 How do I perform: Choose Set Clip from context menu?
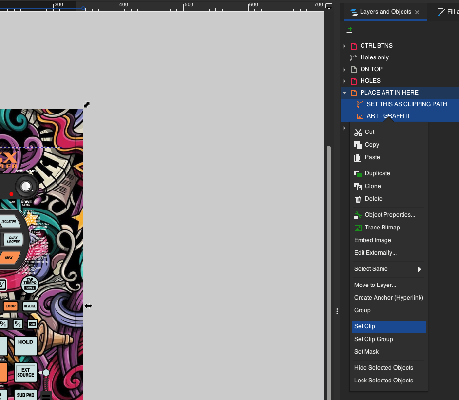(364, 326)
